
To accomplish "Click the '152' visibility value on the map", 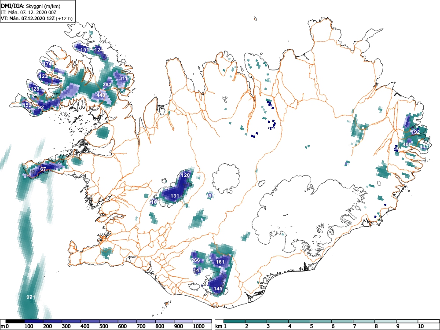I will (x=27, y=105).
